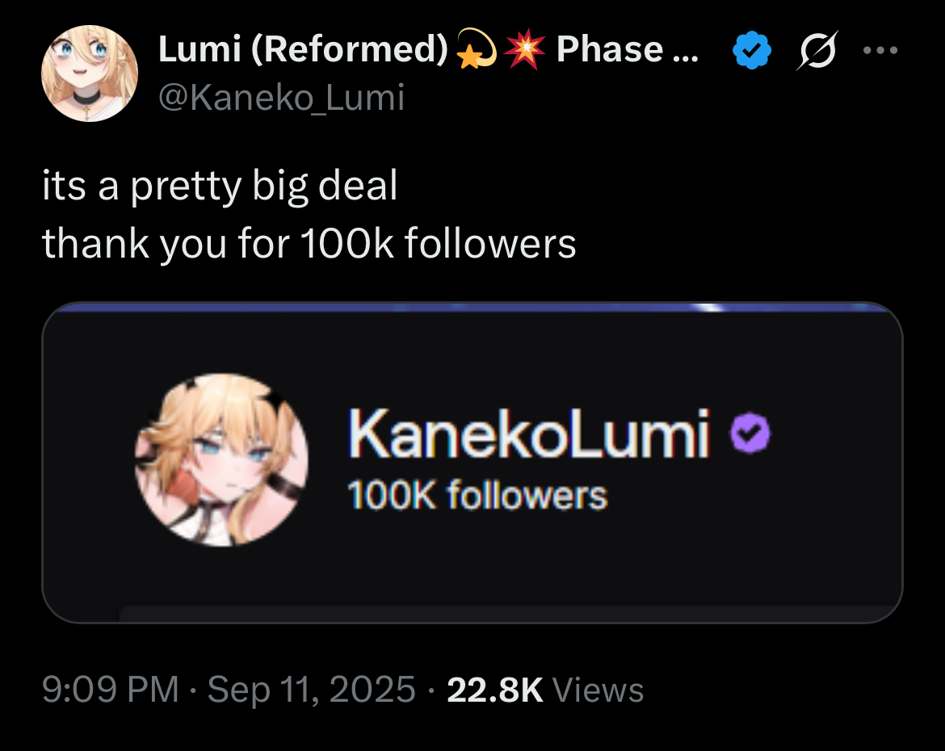The image size is (945, 751).
Task: Click the Sep 11, 2025 date
Action: [x=312, y=690]
